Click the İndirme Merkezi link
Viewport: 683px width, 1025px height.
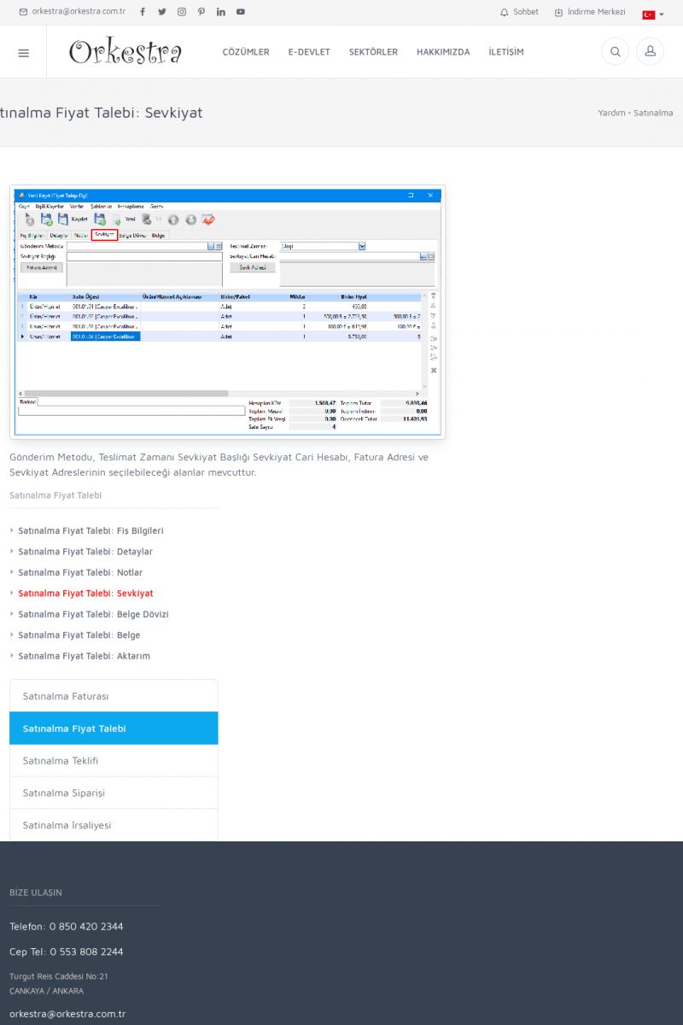coord(590,12)
